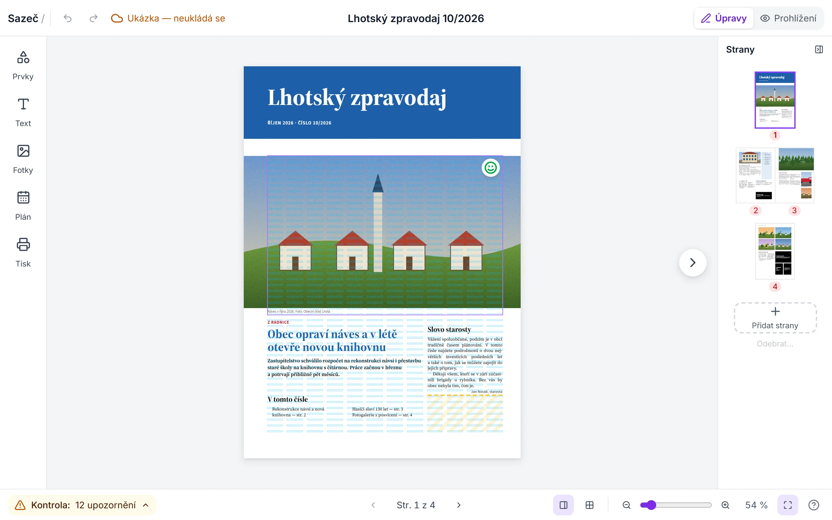Select the mayor's text starting Vážení spoluobčané
The width and height of the screenshot is (832, 520).
pyautogui.click(x=465, y=362)
